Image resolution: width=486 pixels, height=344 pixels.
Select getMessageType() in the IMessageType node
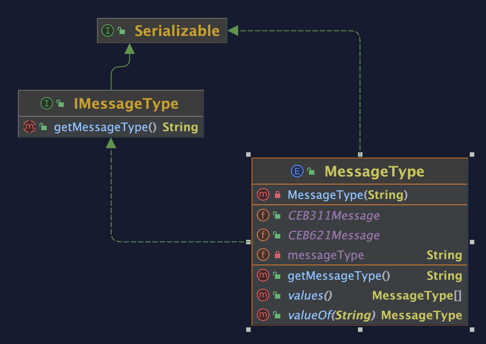[x=105, y=127]
